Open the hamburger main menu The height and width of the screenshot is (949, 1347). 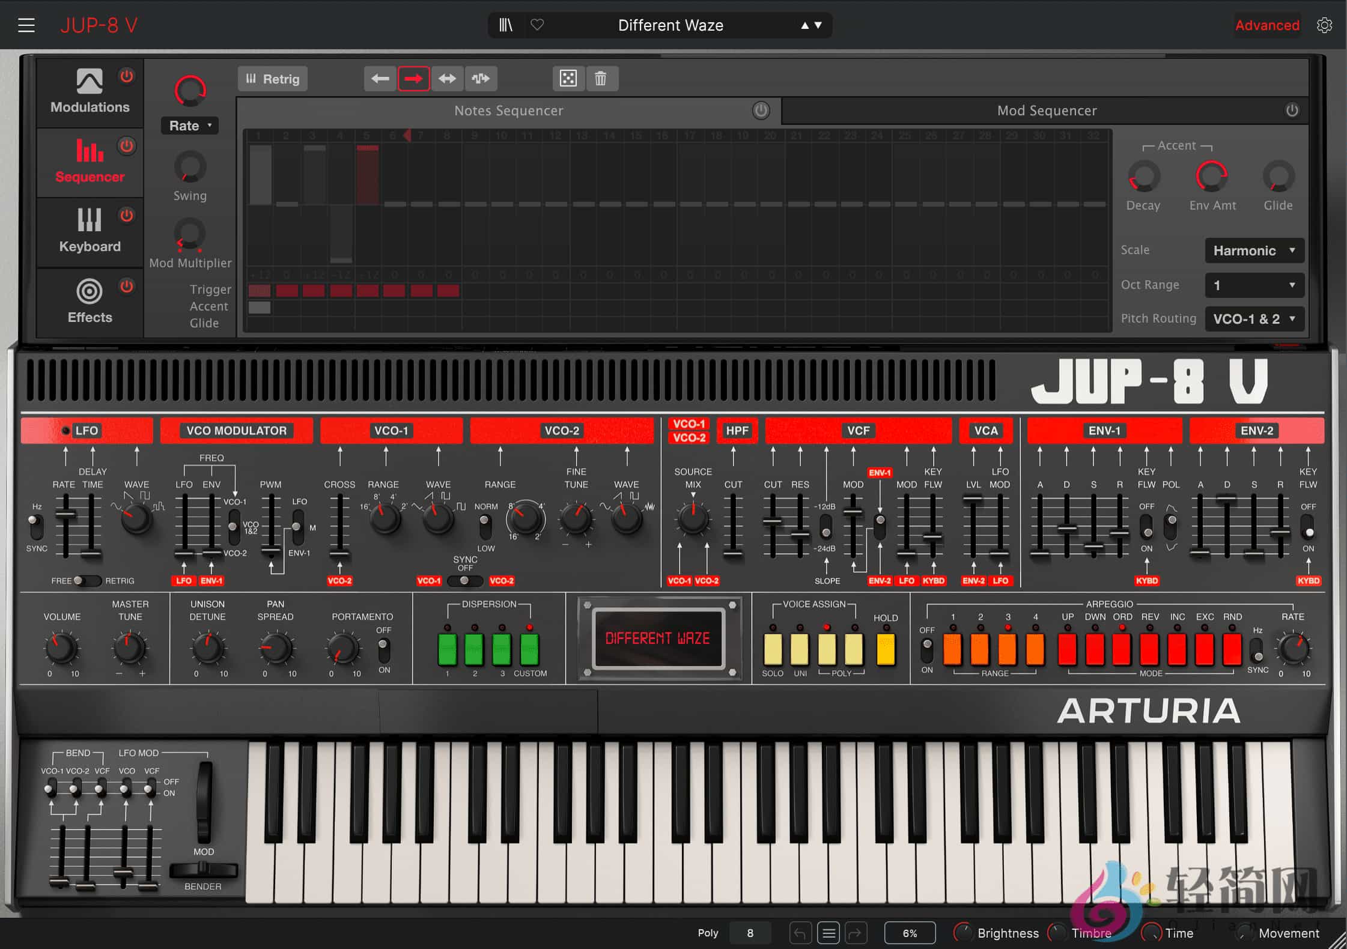[x=26, y=25]
